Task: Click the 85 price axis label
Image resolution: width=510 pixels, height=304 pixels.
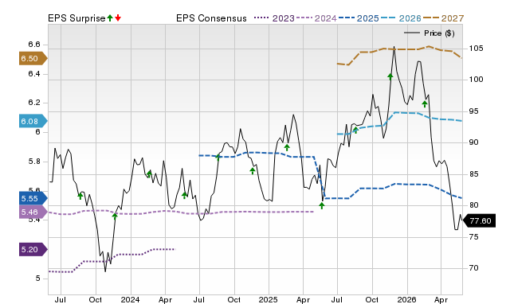Action: click(473, 174)
